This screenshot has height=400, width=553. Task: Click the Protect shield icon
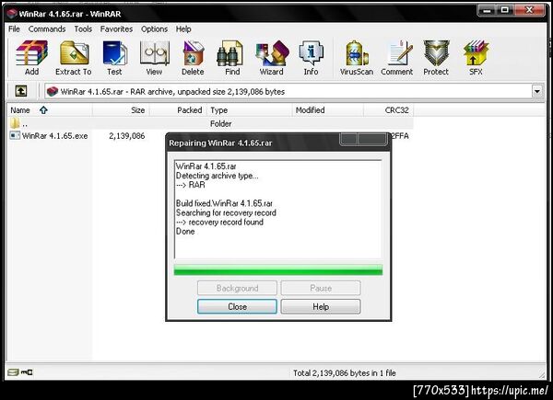[x=436, y=52]
